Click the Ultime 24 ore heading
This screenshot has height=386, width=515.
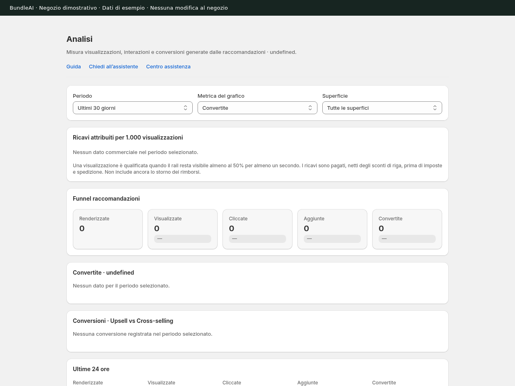point(91,369)
